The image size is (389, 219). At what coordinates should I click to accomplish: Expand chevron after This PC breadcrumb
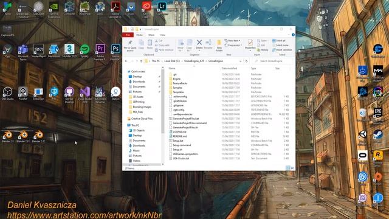pos(162,61)
